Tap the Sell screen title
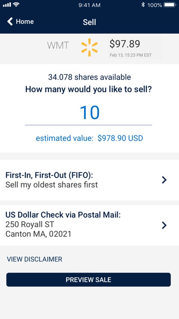 pos(89,22)
